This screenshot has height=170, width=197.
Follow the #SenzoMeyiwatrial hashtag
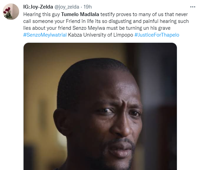[x=45, y=35]
